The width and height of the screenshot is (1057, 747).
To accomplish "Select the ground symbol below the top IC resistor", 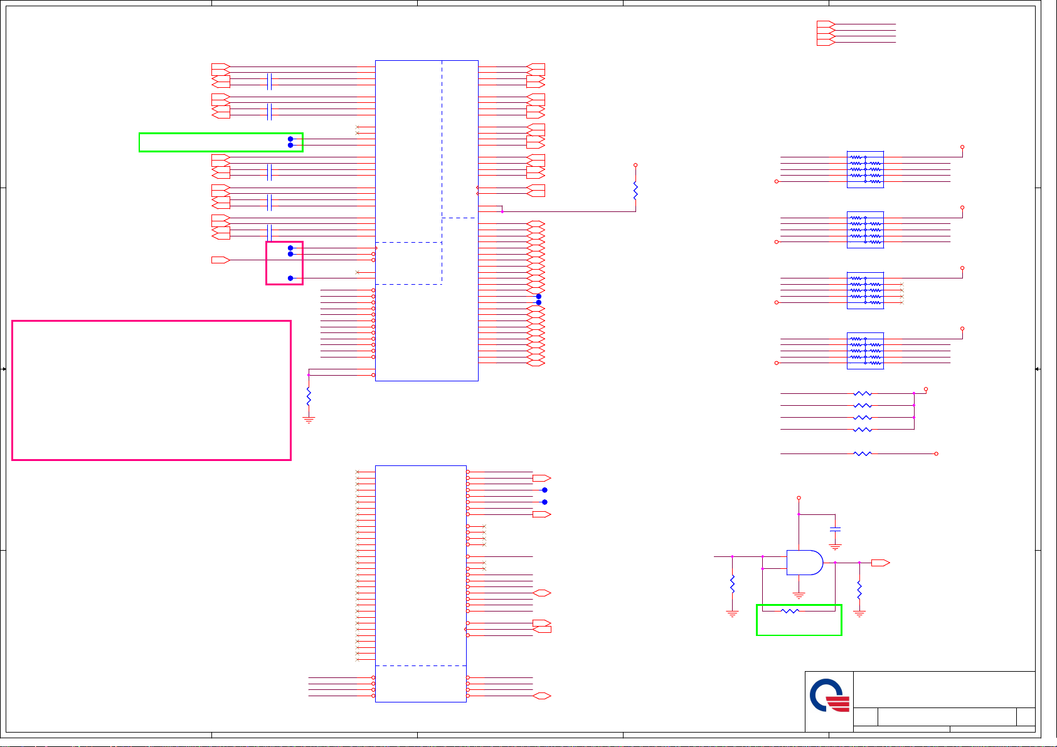I will [309, 420].
